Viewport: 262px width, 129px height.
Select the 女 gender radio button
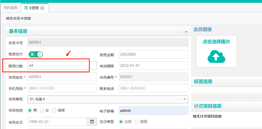(x=42, y=110)
